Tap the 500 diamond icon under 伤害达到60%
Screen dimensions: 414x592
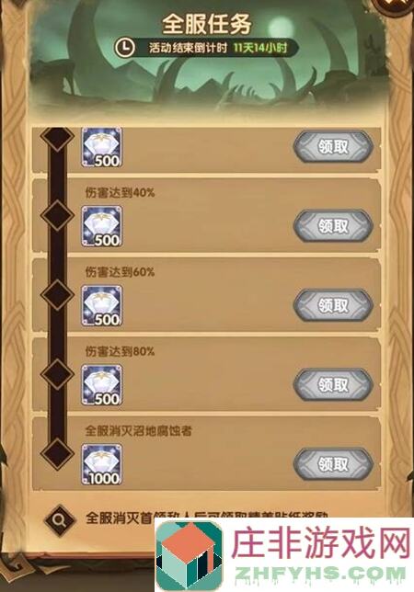pos(101,305)
